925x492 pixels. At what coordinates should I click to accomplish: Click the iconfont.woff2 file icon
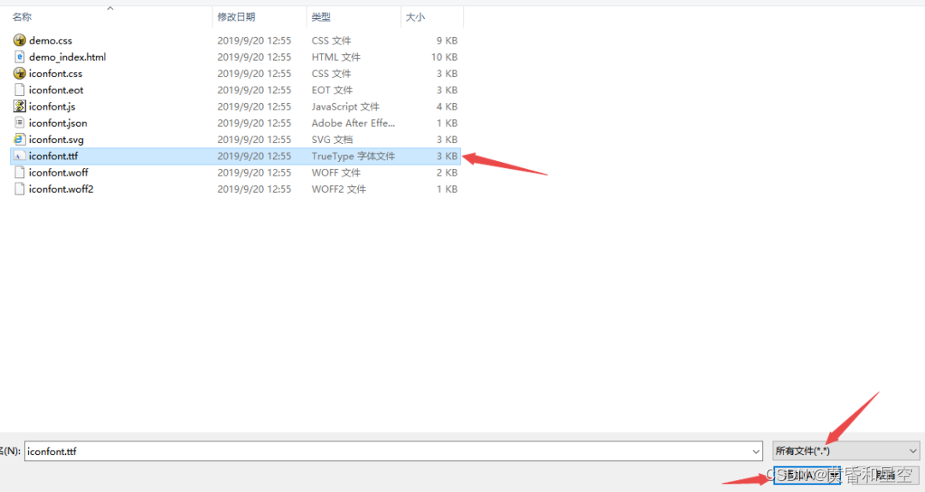point(20,189)
